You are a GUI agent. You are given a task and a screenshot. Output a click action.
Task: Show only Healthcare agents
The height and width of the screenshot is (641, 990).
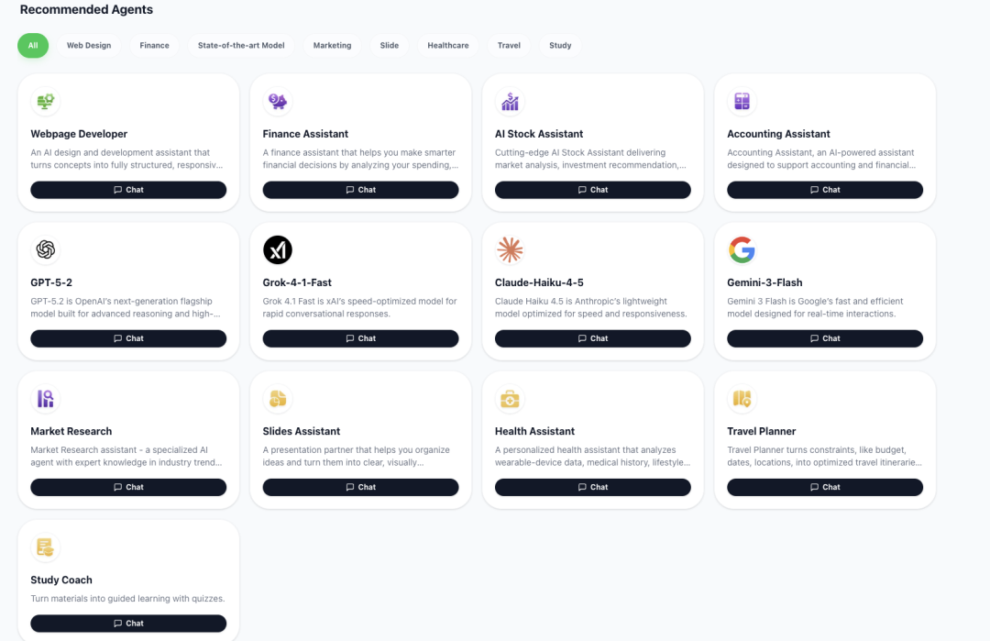[x=448, y=45]
